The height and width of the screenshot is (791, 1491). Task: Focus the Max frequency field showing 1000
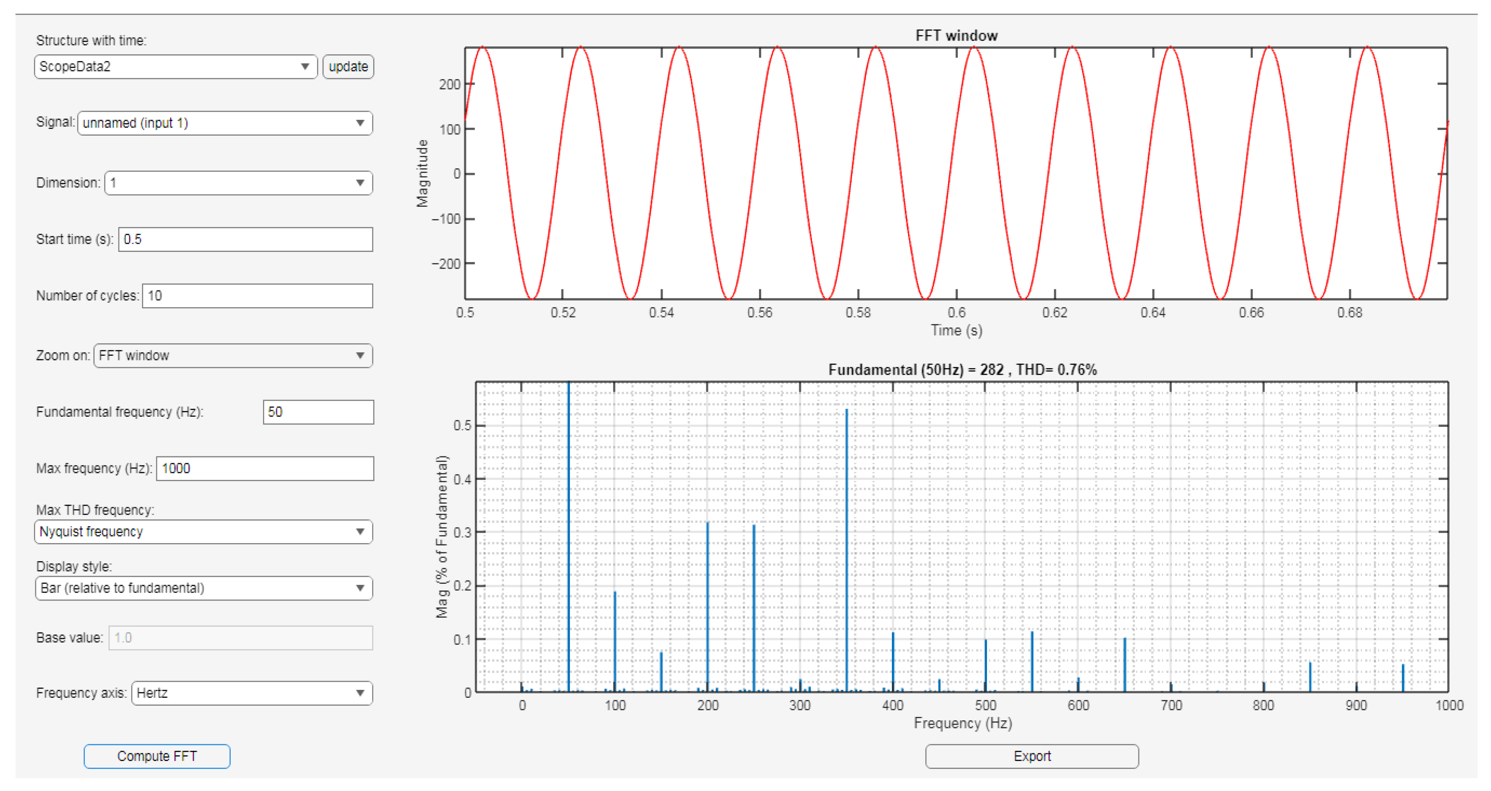(265, 468)
